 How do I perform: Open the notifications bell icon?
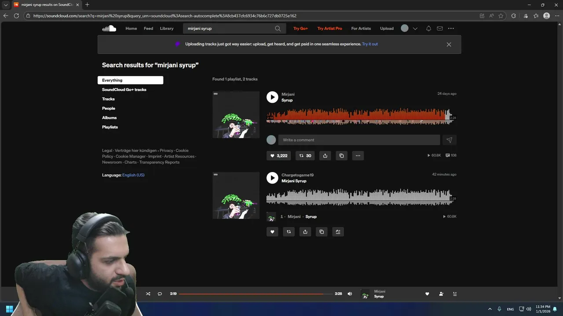pyautogui.click(x=428, y=29)
